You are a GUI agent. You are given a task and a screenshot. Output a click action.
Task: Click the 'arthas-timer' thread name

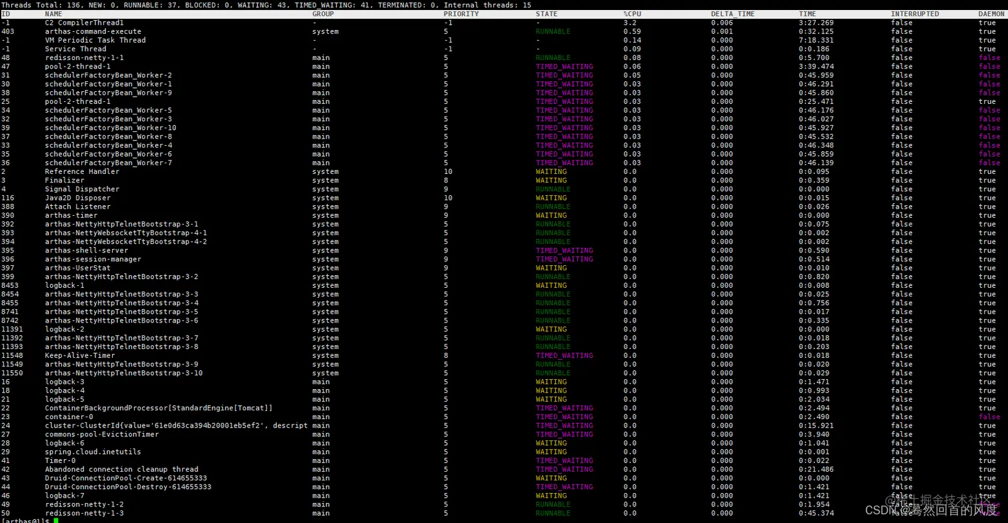(x=71, y=215)
